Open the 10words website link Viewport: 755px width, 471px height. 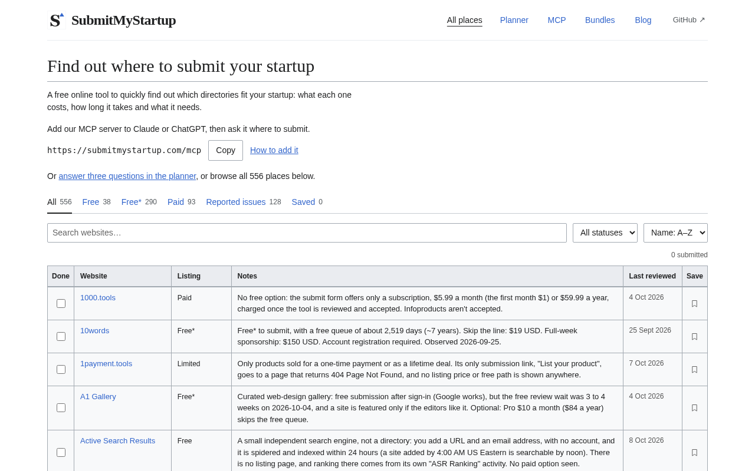pos(95,331)
